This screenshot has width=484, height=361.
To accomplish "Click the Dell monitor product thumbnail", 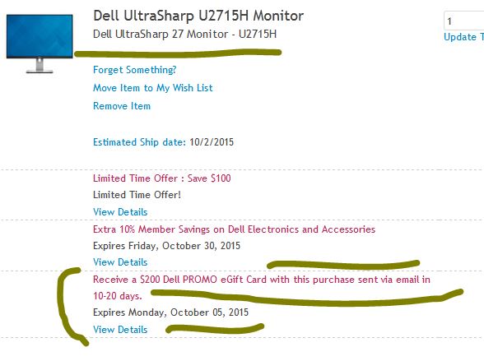I will (40, 44).
